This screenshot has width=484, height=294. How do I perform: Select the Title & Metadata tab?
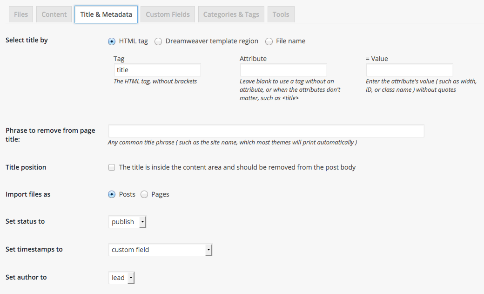click(106, 14)
